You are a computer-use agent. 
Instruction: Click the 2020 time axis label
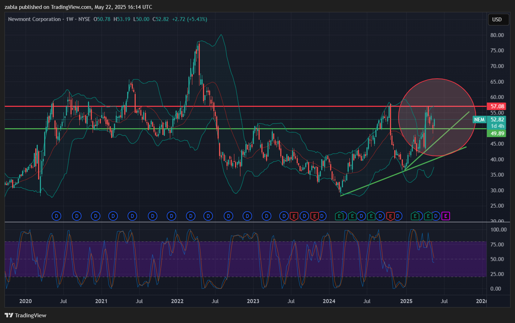pyautogui.click(x=25, y=301)
